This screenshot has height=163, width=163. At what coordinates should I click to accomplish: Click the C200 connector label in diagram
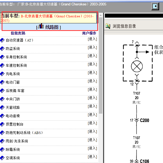(145, 120)
